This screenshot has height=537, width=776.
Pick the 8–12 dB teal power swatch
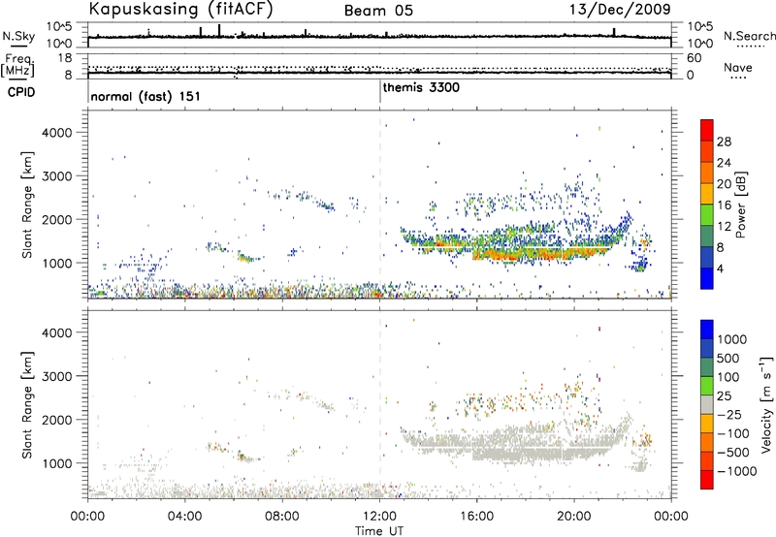pyautogui.click(x=707, y=237)
